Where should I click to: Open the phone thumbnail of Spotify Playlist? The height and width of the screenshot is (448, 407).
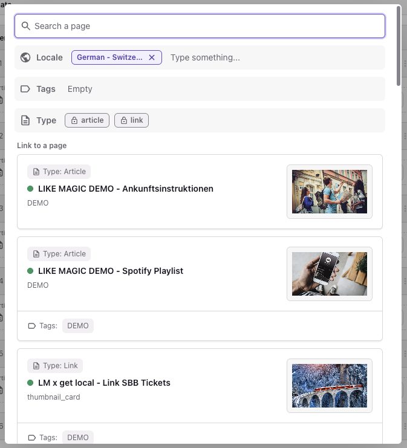point(330,274)
